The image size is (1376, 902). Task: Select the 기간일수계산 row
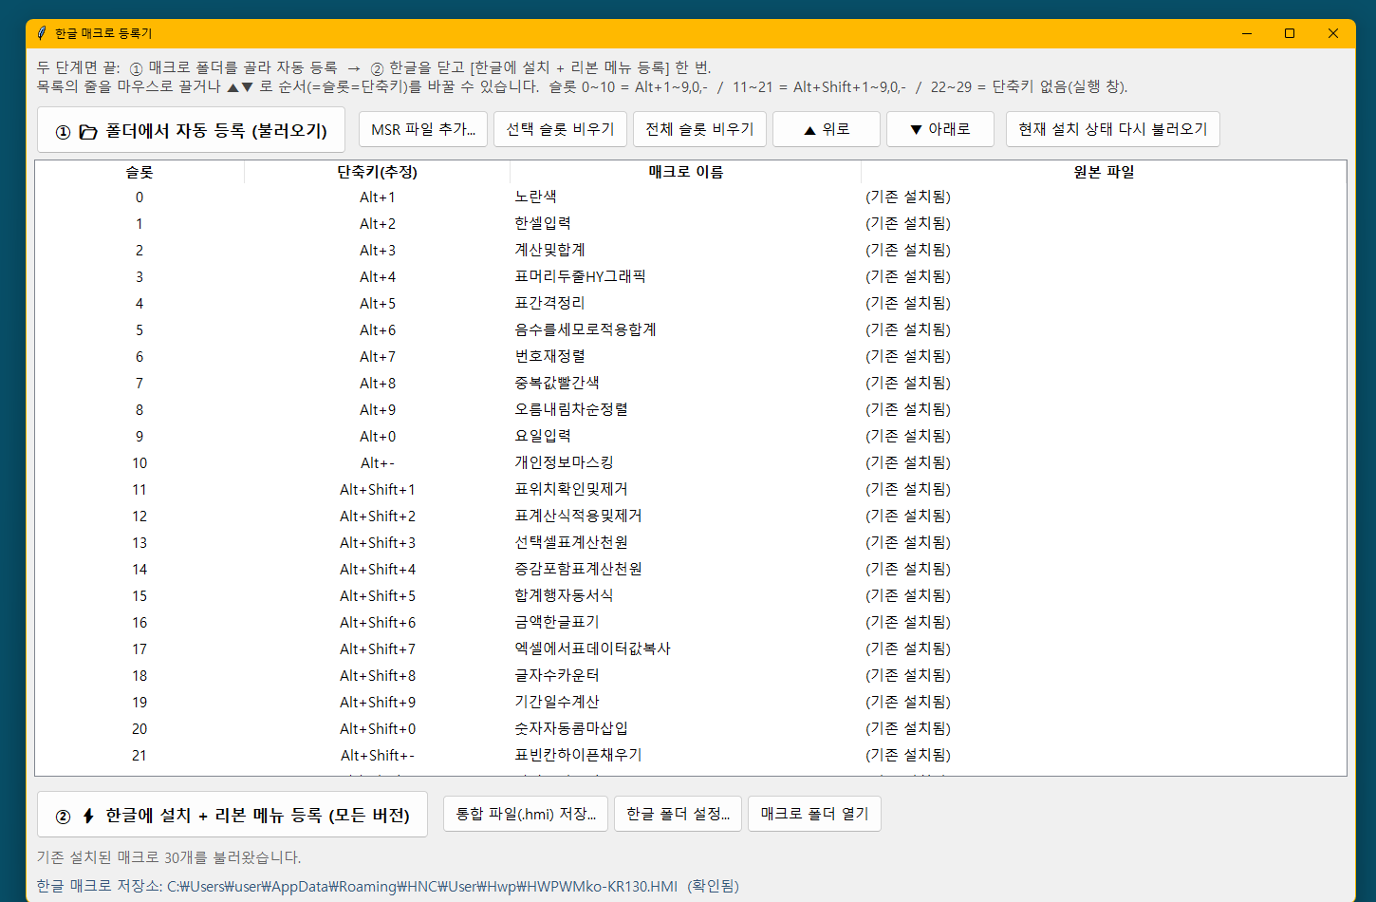tap(691, 703)
